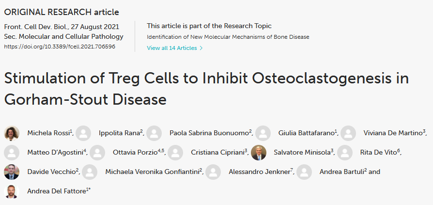
Task: Open Salvatore Minisola's profile photo
Action: 259,153
